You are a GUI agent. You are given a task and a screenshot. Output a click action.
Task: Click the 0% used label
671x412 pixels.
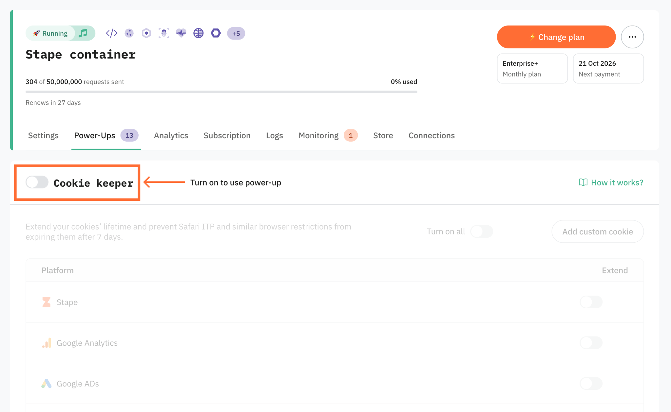point(404,82)
